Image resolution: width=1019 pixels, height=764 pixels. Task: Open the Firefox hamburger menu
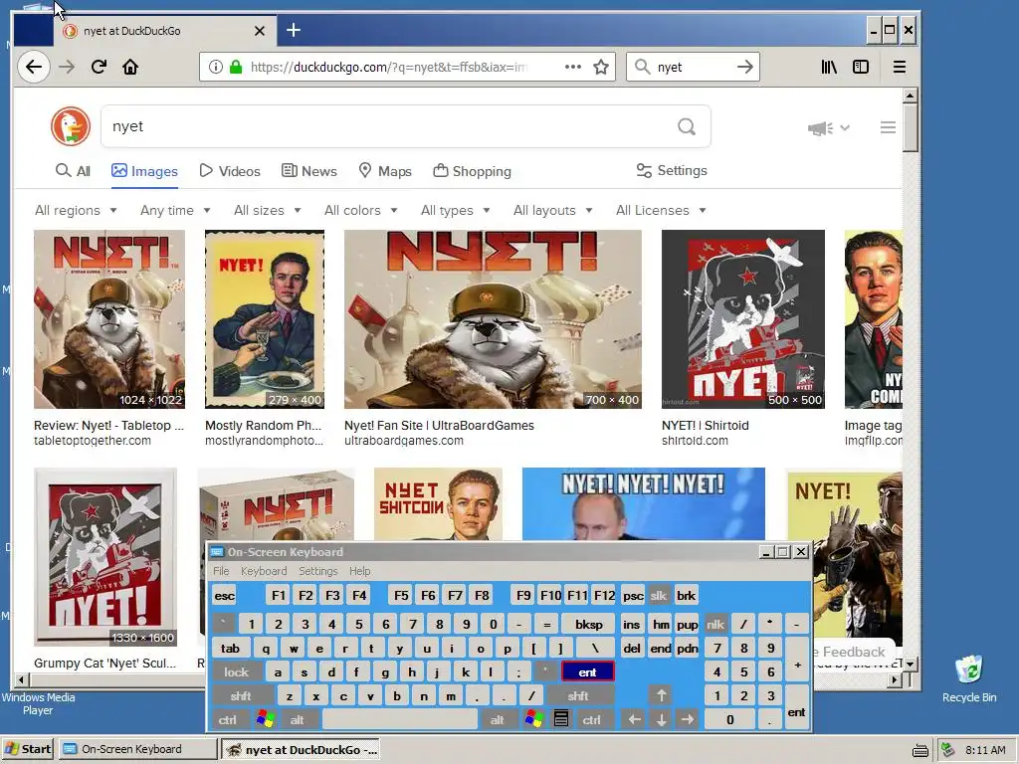[900, 67]
